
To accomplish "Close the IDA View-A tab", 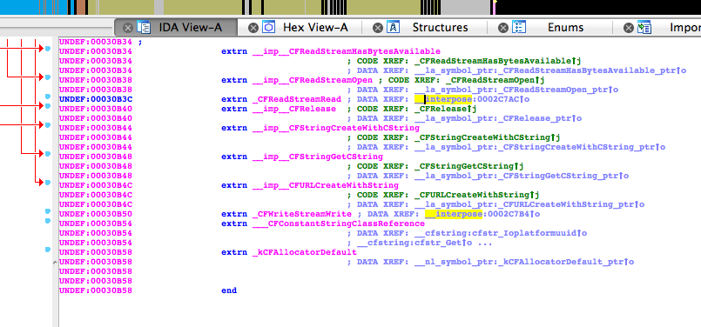I will pyautogui.click(x=128, y=28).
